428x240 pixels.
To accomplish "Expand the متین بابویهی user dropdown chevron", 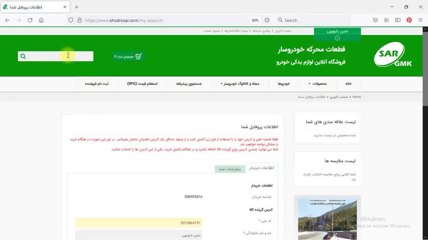I will [337, 38].
